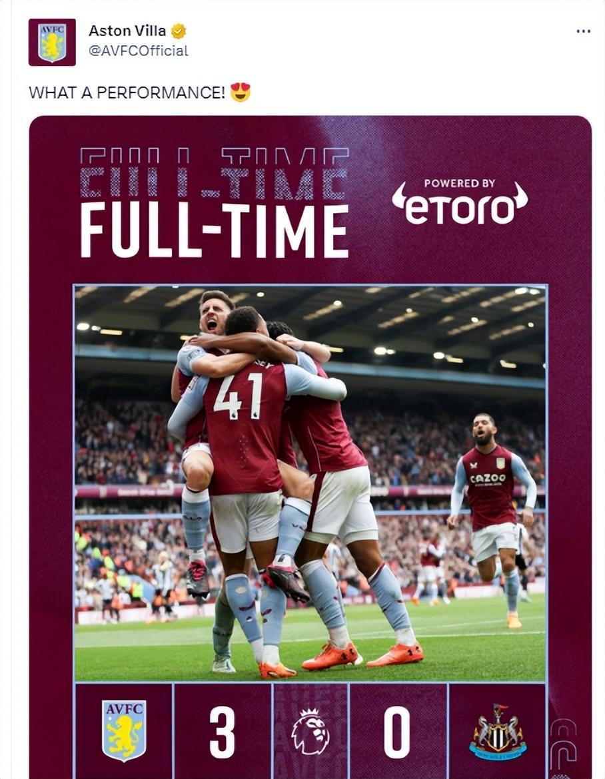Click the Aston Villa profile avatar
605x779 pixels.
coord(52,43)
